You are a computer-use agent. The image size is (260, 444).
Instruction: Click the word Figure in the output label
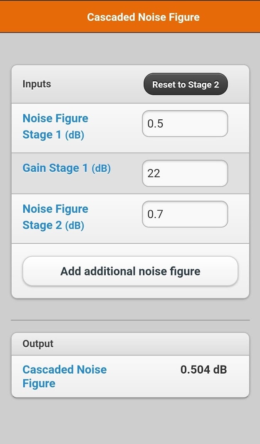pyautogui.click(x=39, y=383)
